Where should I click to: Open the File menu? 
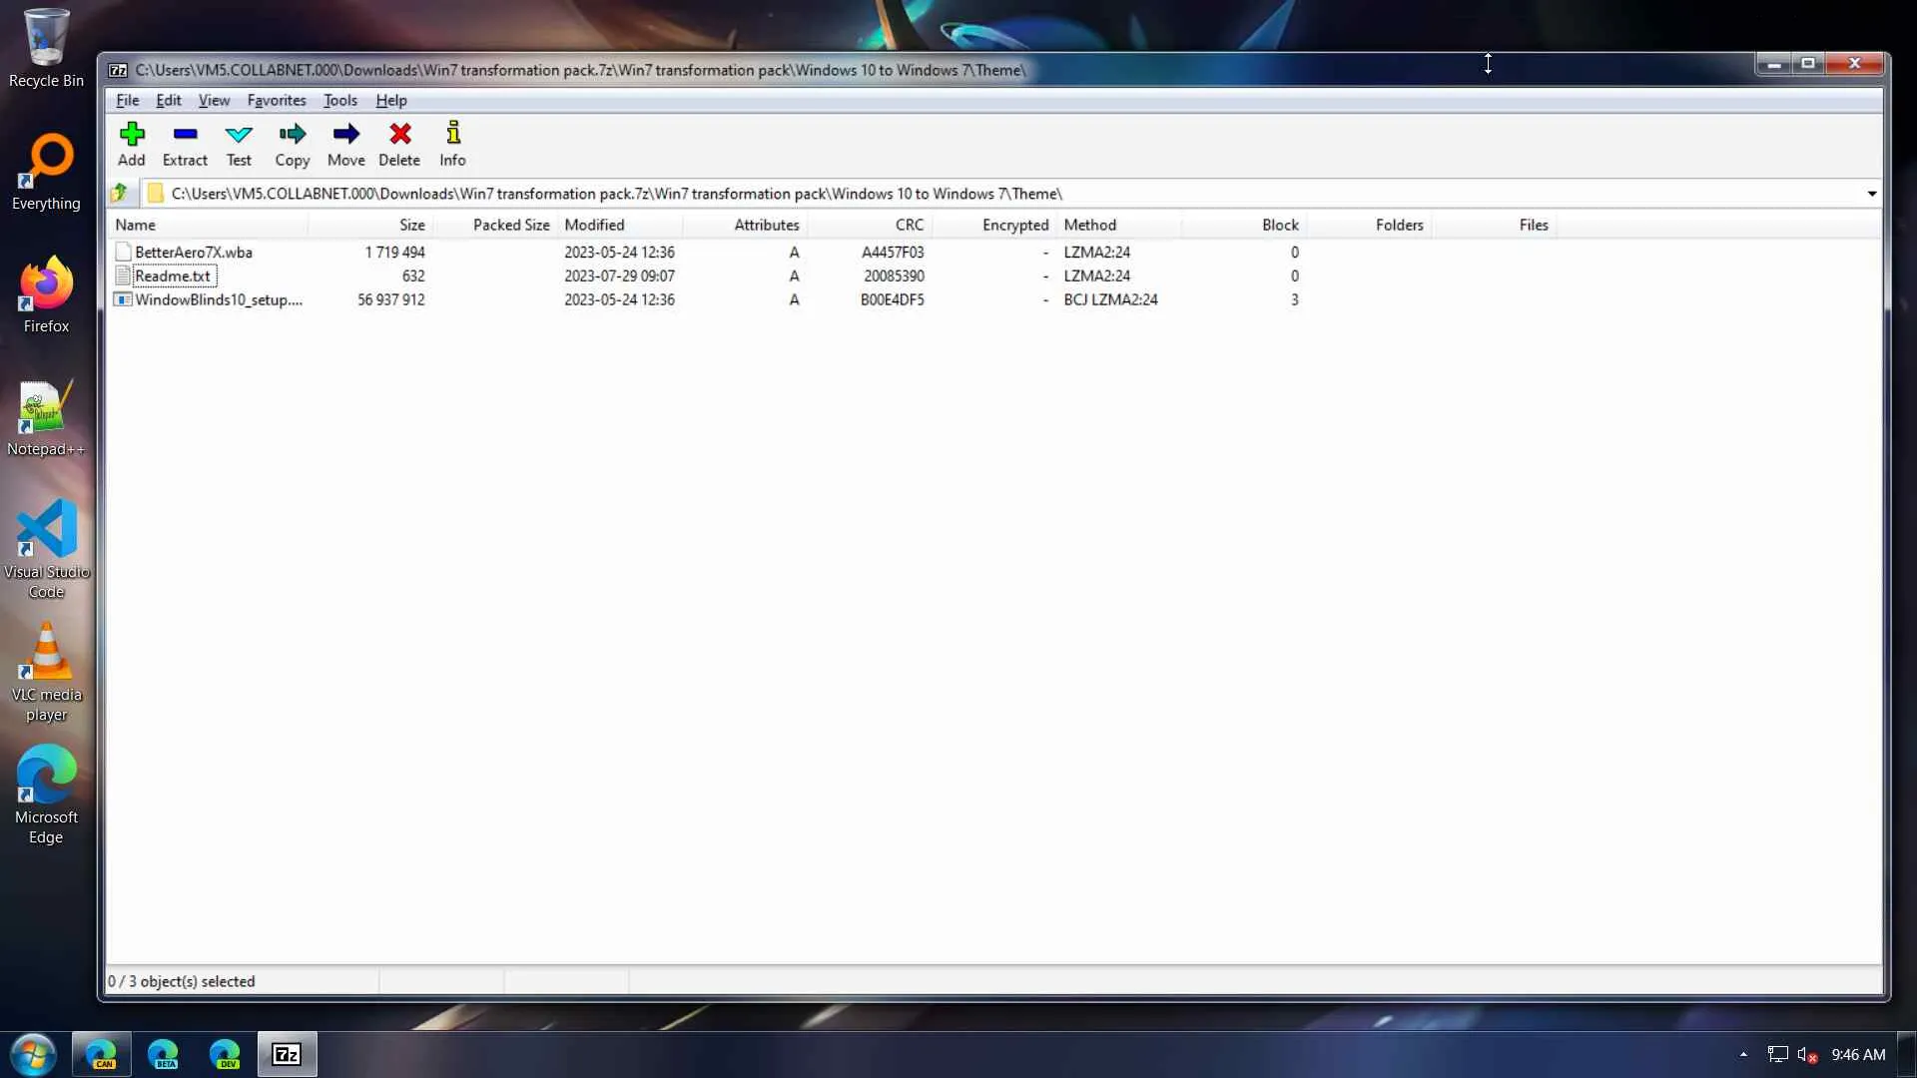tap(127, 100)
